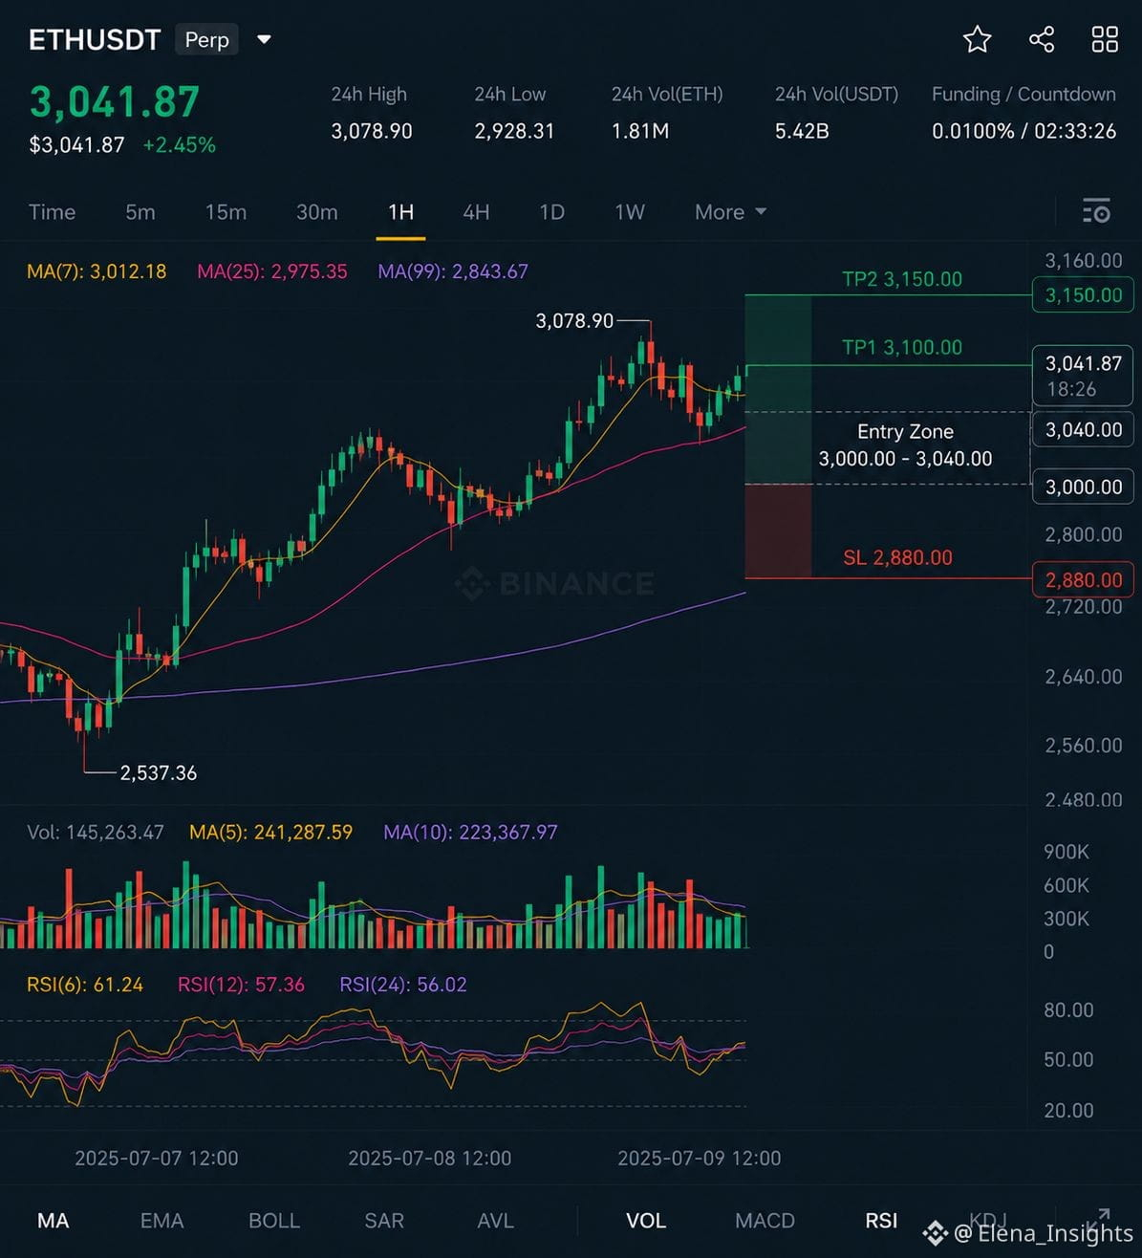Click the 24h Vol(ETH) value 1.81M
Screen dimensions: 1142x1258
pos(640,131)
